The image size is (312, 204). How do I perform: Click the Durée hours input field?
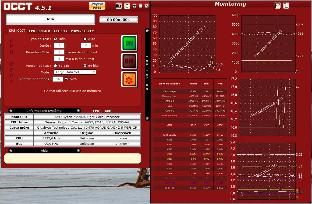(59, 45)
